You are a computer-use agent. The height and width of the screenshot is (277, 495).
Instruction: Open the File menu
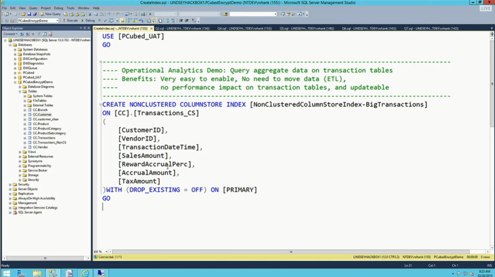point(4,8)
